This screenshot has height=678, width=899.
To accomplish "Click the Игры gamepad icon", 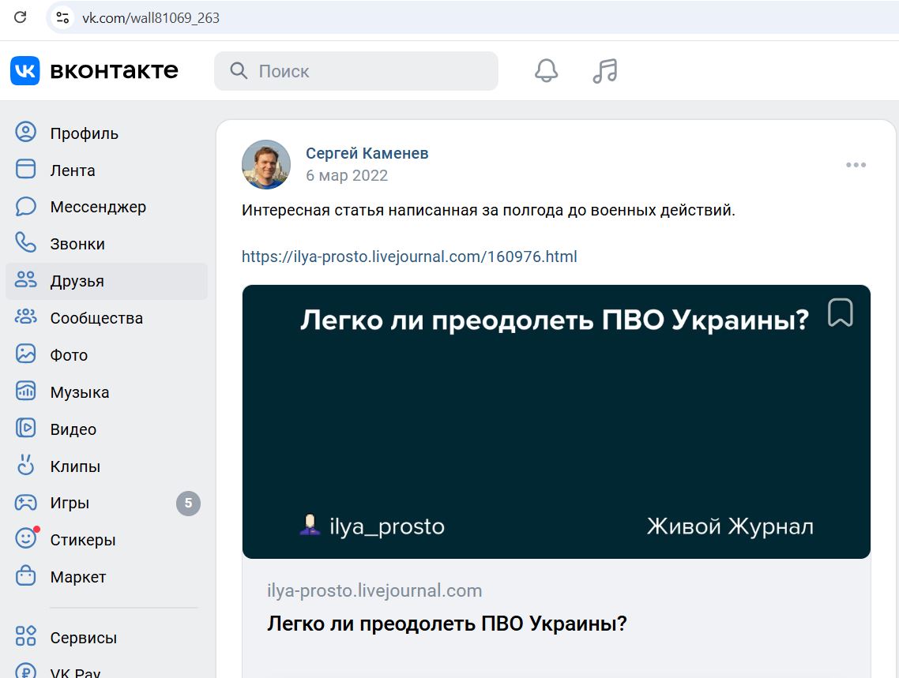I will tap(25, 502).
